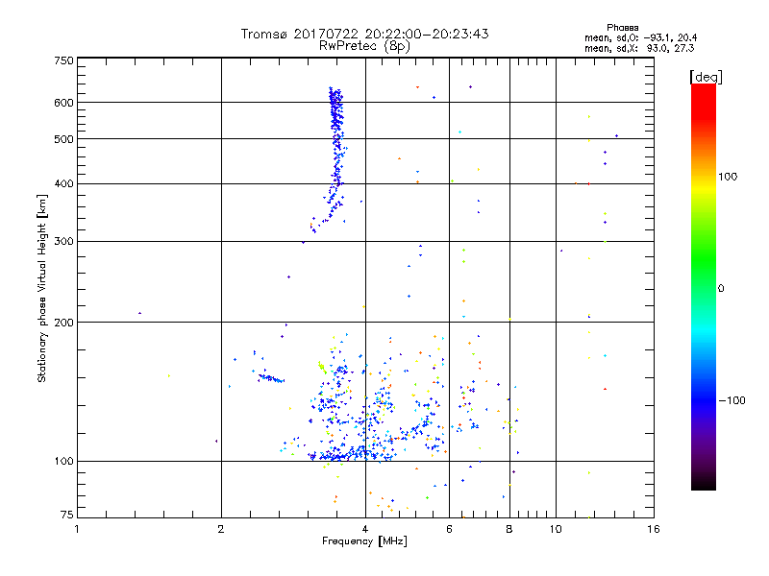Click the colorbar next to its '0' label
Screen dimensions: 769x576
(704, 288)
